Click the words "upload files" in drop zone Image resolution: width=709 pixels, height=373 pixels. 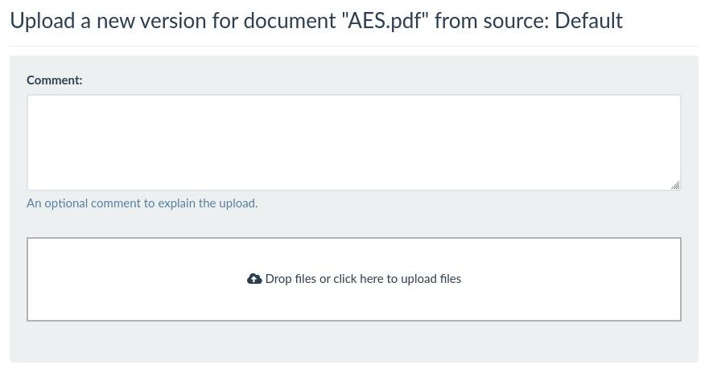[431, 279]
